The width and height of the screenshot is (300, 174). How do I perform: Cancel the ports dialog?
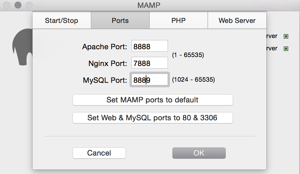tap(99, 153)
